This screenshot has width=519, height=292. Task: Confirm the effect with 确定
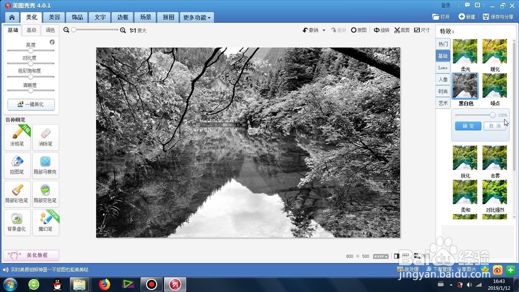[x=468, y=126]
